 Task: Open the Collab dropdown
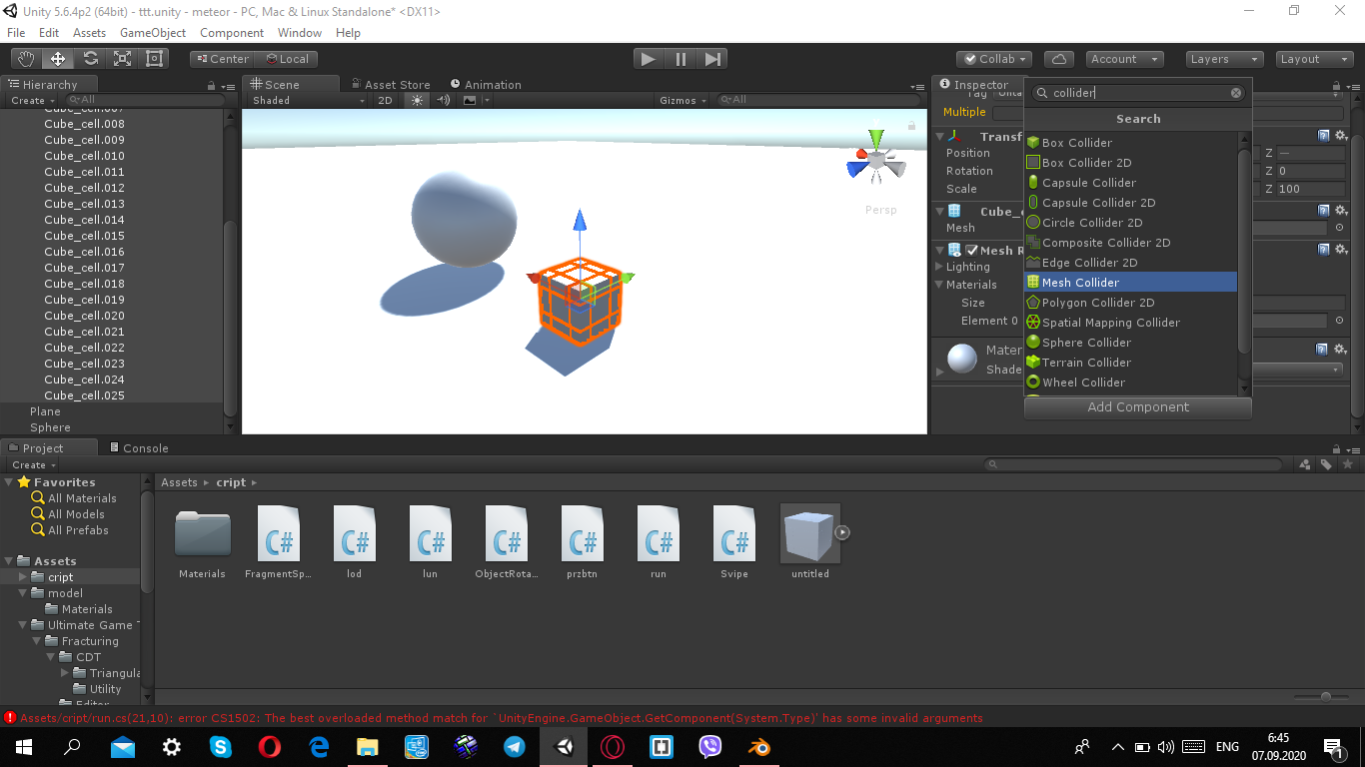coord(994,59)
